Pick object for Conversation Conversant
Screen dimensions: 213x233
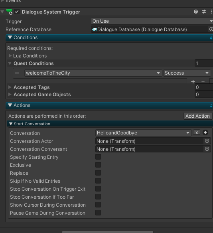pyautogui.click(x=207, y=149)
